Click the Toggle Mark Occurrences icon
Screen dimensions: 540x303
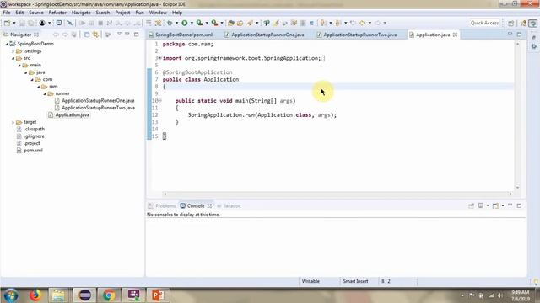pyautogui.click(x=276, y=23)
